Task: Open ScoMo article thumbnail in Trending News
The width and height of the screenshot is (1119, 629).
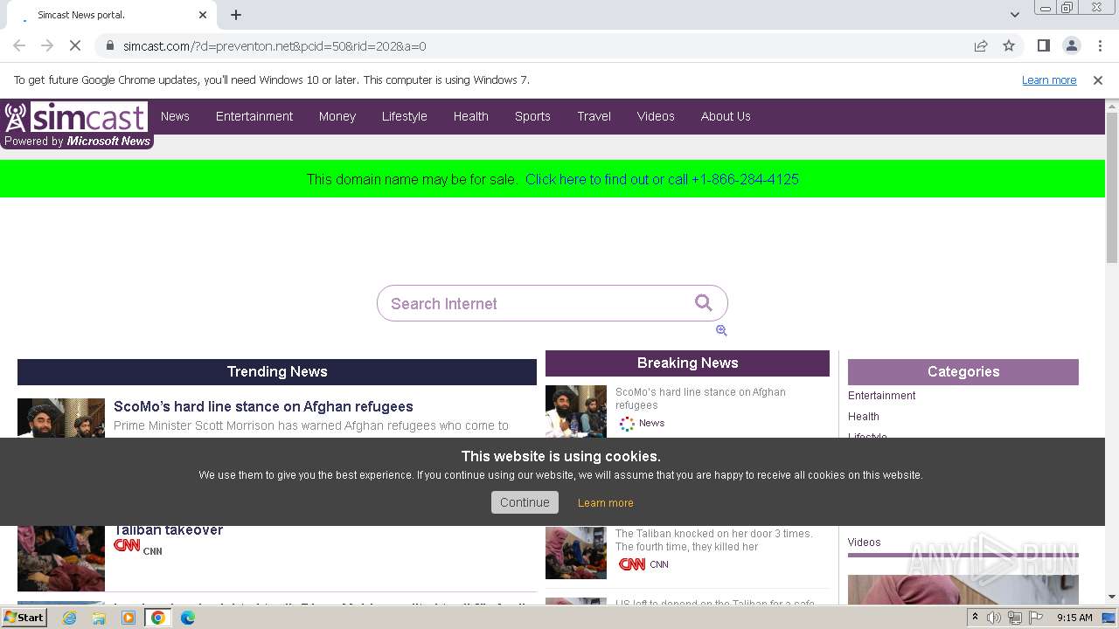Action: coord(61,418)
